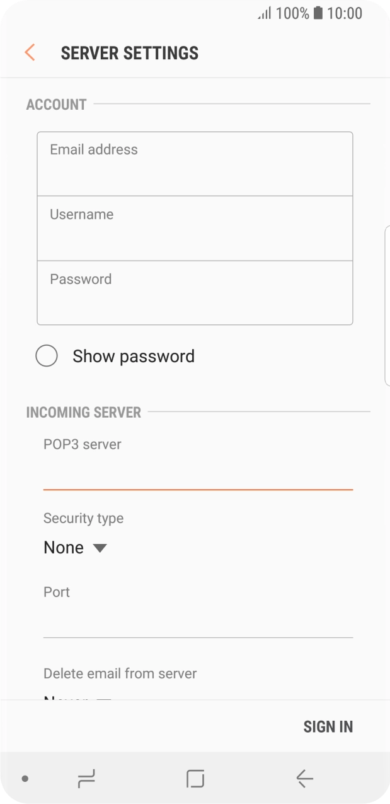Tap the Back navigation key
The image size is (390, 804).
pos(304,779)
